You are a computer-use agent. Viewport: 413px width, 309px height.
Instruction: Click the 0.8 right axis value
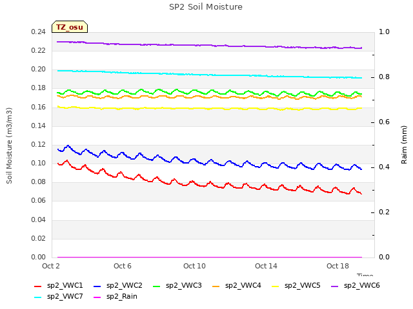384,77
